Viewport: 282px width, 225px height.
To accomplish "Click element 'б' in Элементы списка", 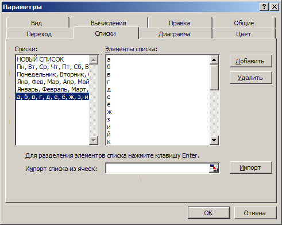I will pyautogui.click(x=109, y=67).
